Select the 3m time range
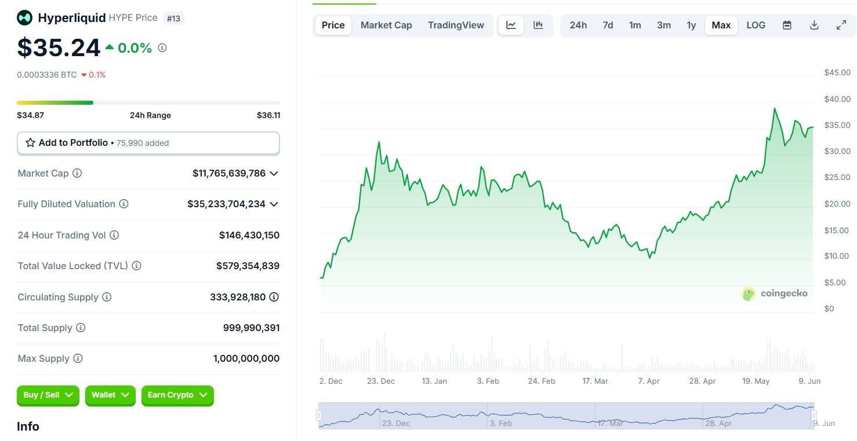 point(664,25)
